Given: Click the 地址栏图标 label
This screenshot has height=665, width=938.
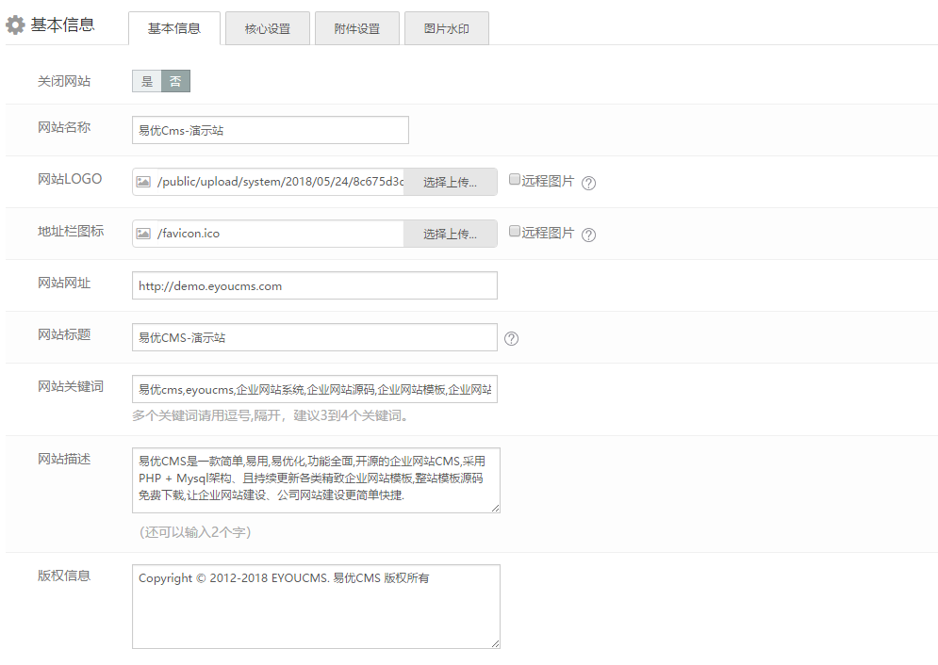Looking at the screenshot, I should (71, 231).
